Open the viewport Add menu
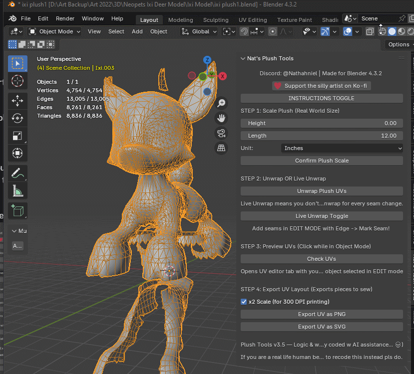The width and height of the screenshot is (414, 374). click(137, 31)
